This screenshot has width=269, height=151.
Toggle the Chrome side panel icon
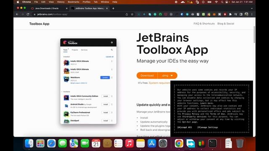[241, 14]
